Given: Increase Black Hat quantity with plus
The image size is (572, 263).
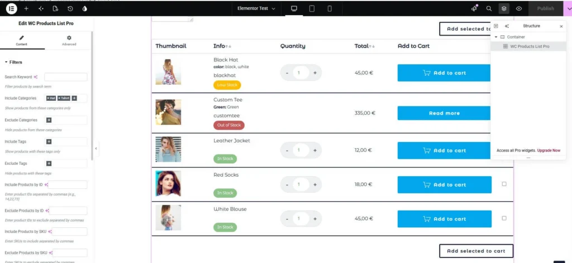Looking at the screenshot, I should (x=315, y=73).
